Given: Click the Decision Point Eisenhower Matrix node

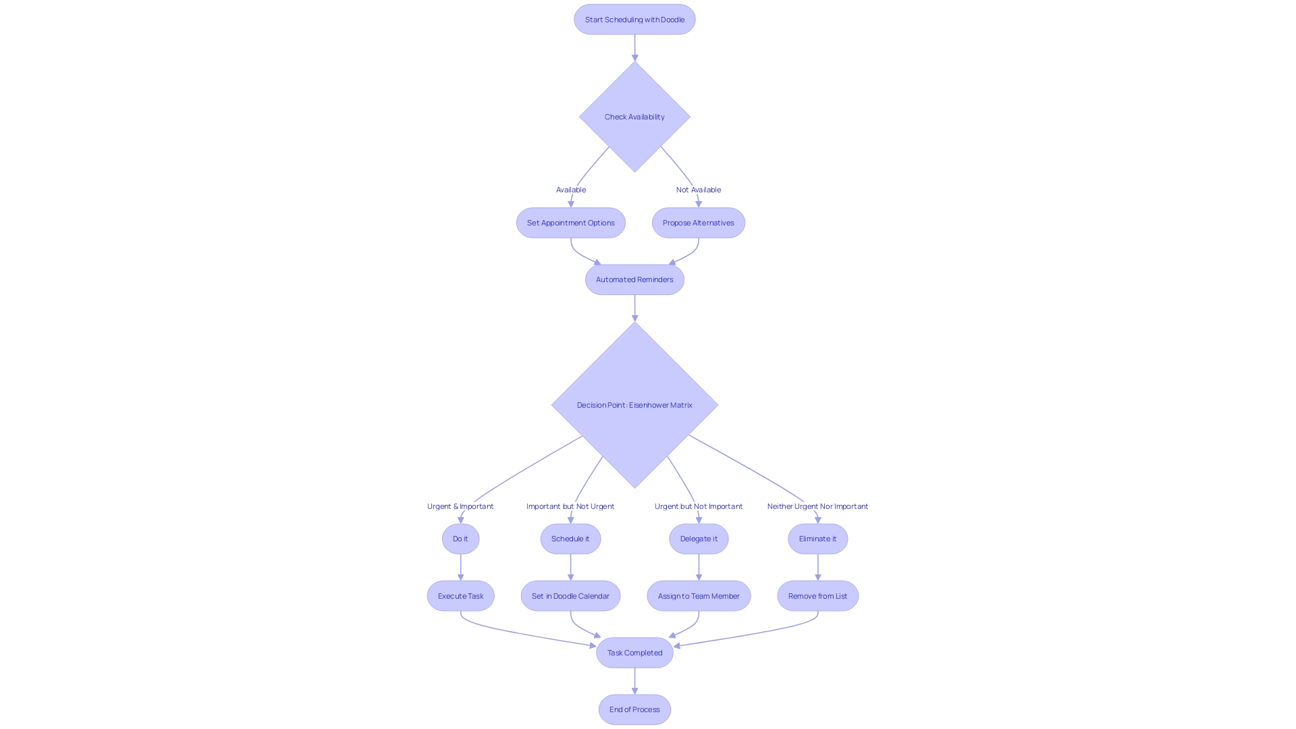Looking at the screenshot, I should (634, 405).
